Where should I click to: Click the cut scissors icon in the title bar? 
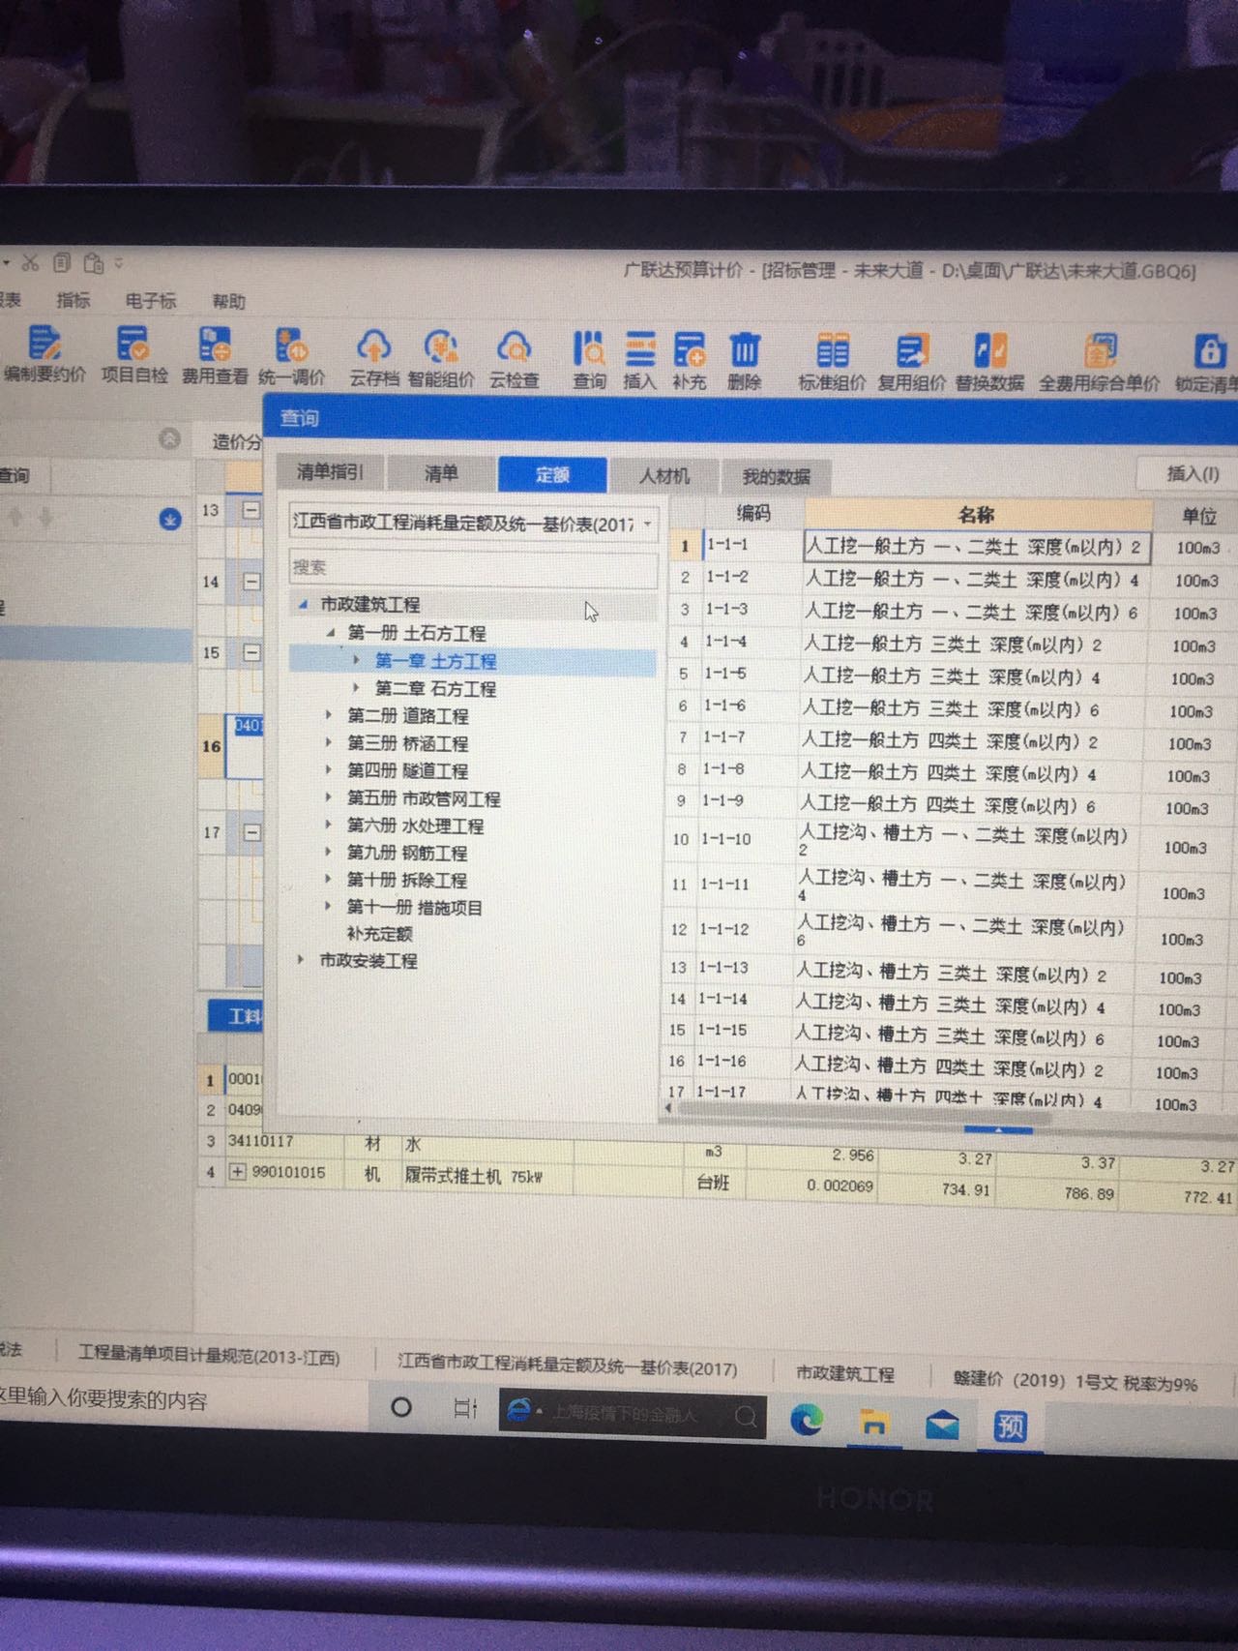[x=30, y=262]
